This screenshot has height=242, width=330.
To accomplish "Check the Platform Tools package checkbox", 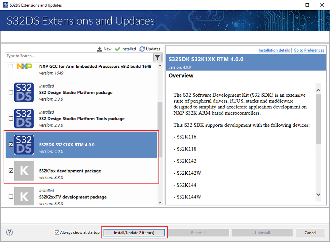I will coord(11,119).
